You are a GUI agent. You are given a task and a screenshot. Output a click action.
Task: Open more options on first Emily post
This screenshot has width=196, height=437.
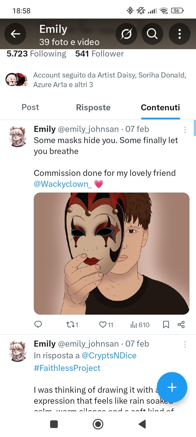coord(185,130)
